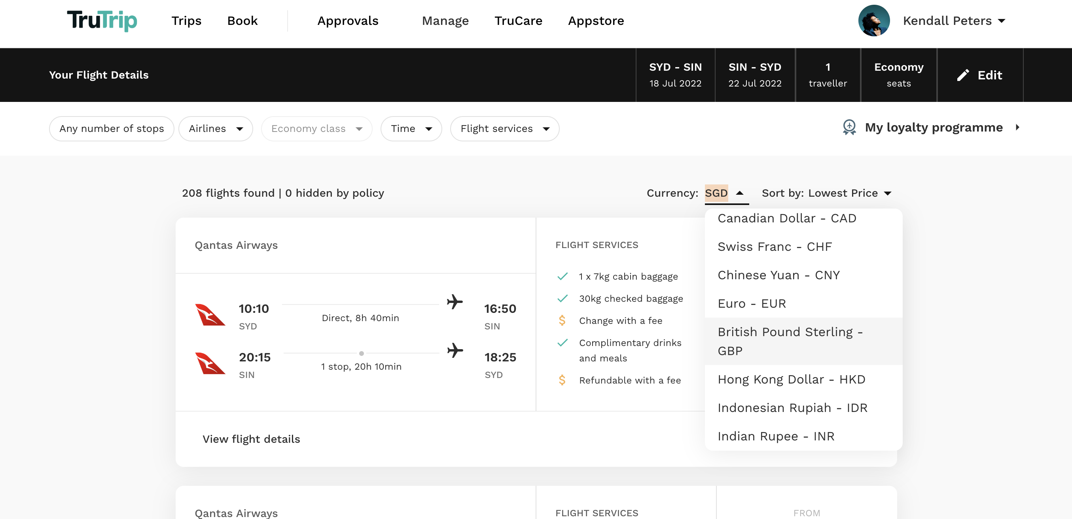Select British Pound Sterling - GBP currency
Viewport: 1072px width, 519px height.
tap(790, 341)
